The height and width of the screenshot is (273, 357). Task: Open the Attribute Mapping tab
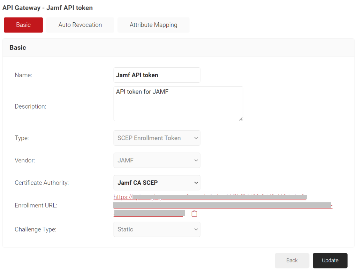(153, 25)
